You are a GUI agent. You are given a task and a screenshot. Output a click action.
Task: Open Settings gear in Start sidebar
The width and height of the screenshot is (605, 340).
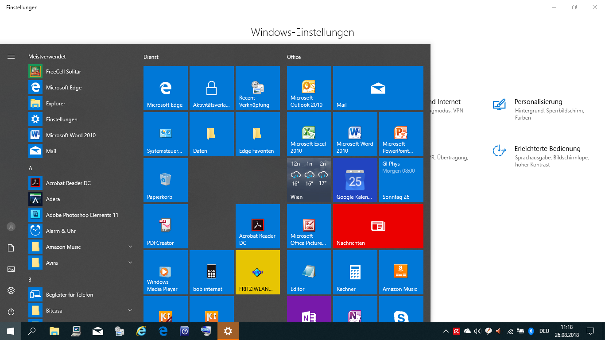coord(11,290)
